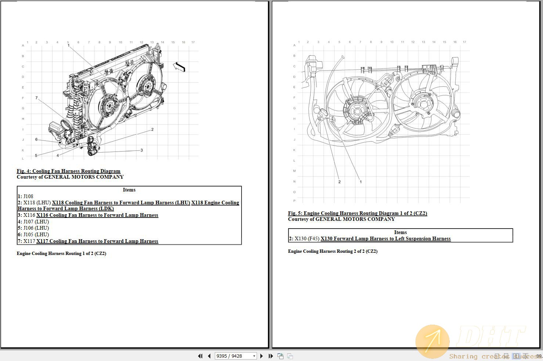Viewport: 543px width, 361px height.
Task: Click the left page 'Courtesy of GENERAL MOTORS COMPANY' text
Action: [x=70, y=177]
